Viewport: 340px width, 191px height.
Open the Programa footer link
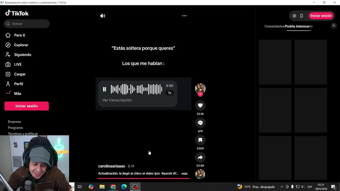click(x=15, y=128)
